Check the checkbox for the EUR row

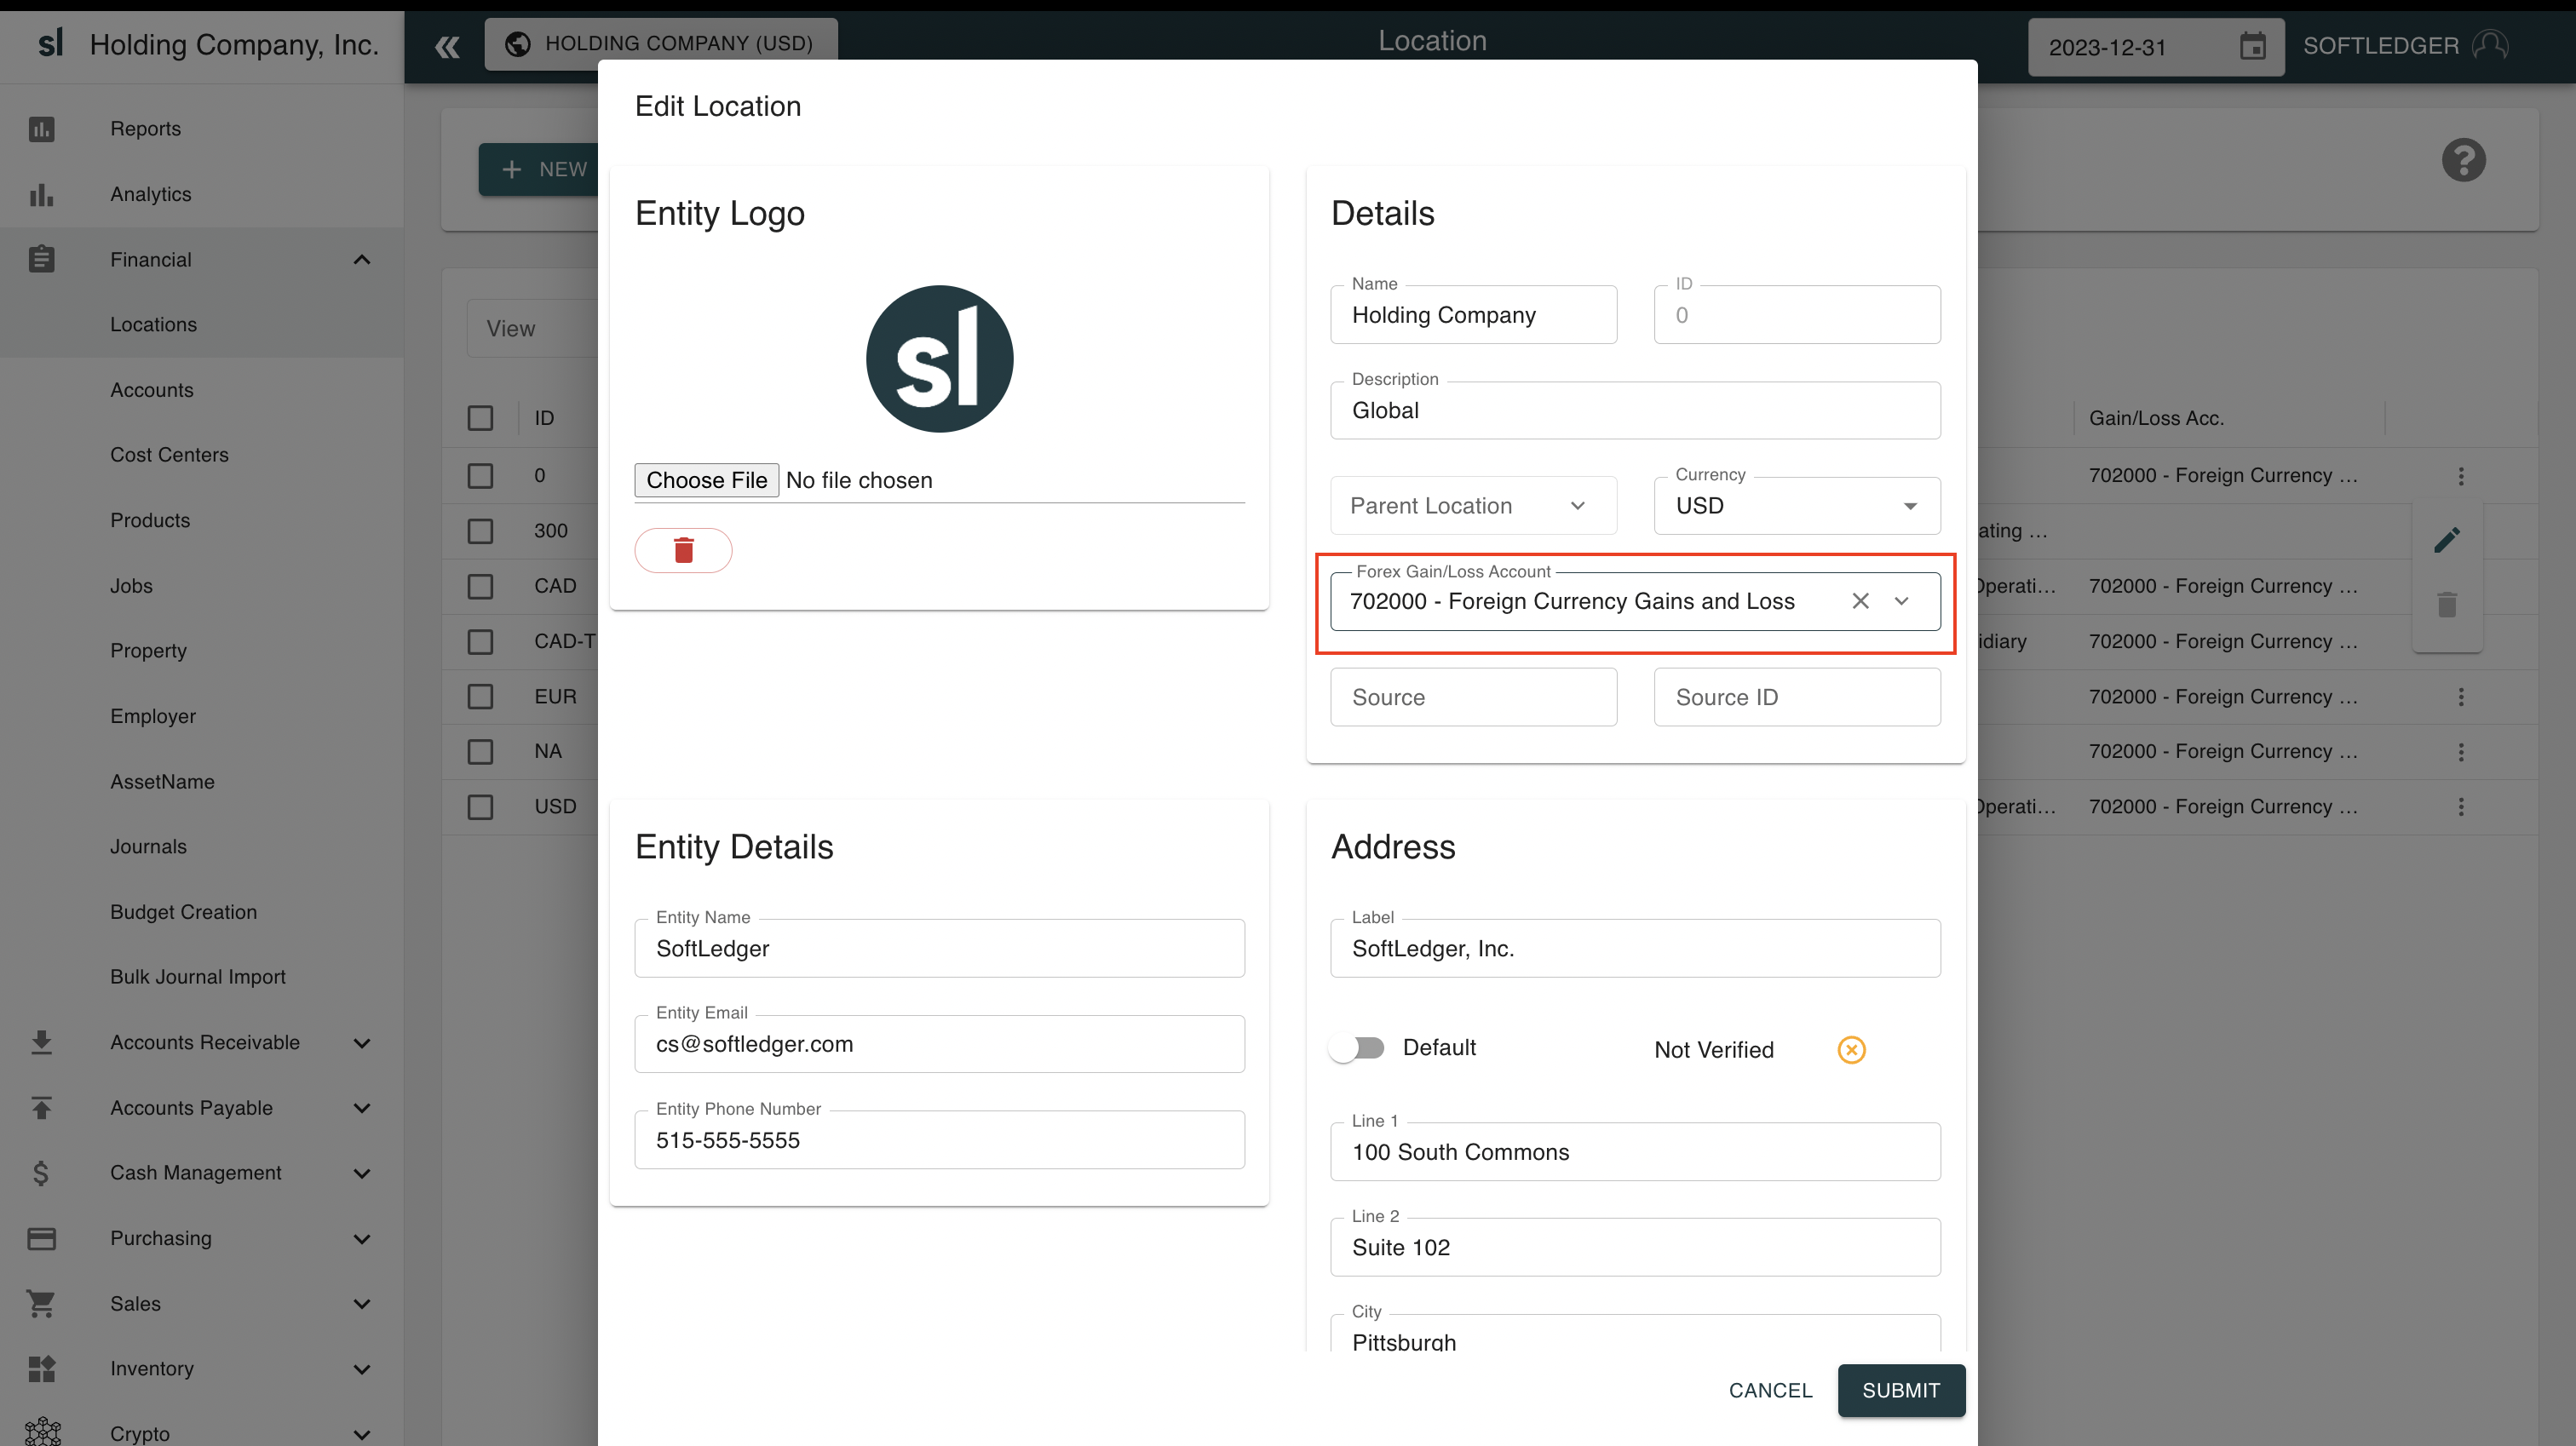[x=480, y=696]
